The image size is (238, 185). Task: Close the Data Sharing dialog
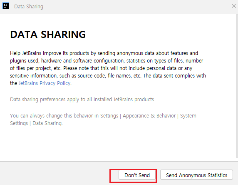(x=233, y=6)
